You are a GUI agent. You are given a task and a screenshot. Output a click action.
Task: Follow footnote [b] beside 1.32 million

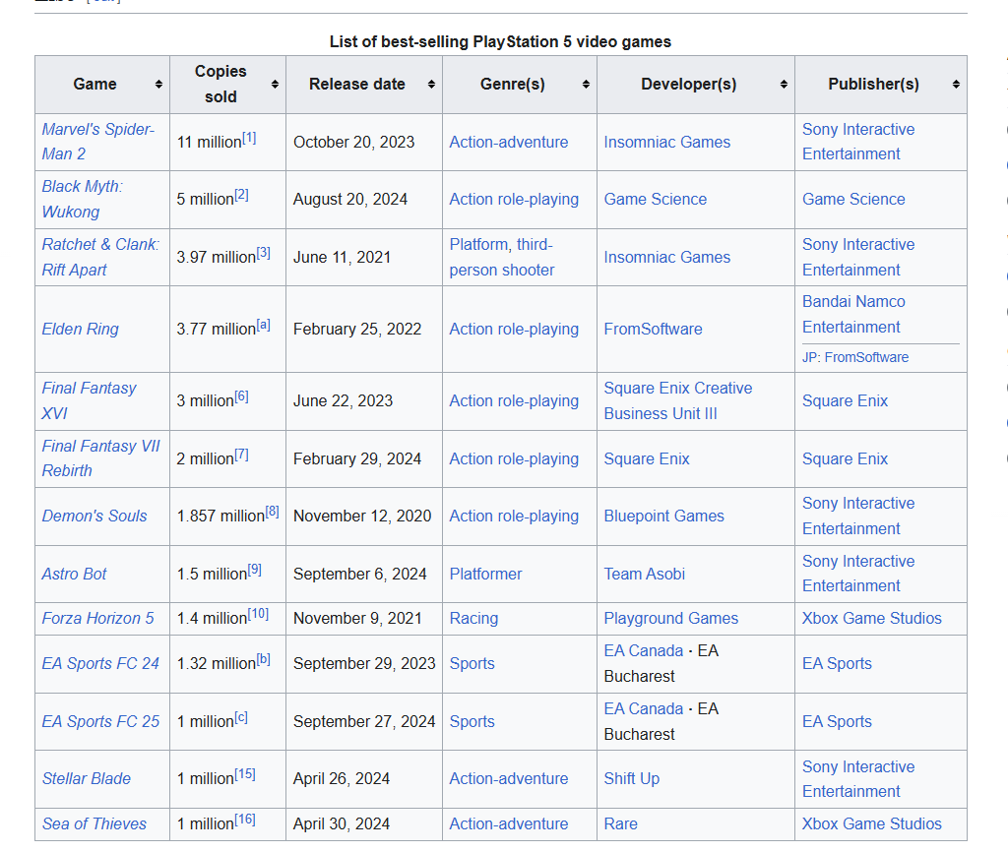tap(264, 659)
